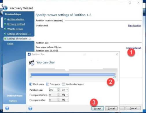Image resolution: width=146 pixels, height=113 pixels.
Task: Open help in Recovery Wizard sidebar
Action: 7,108
